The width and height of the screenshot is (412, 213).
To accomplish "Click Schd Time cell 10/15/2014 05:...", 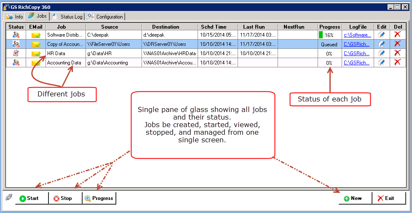I will (x=218, y=35).
